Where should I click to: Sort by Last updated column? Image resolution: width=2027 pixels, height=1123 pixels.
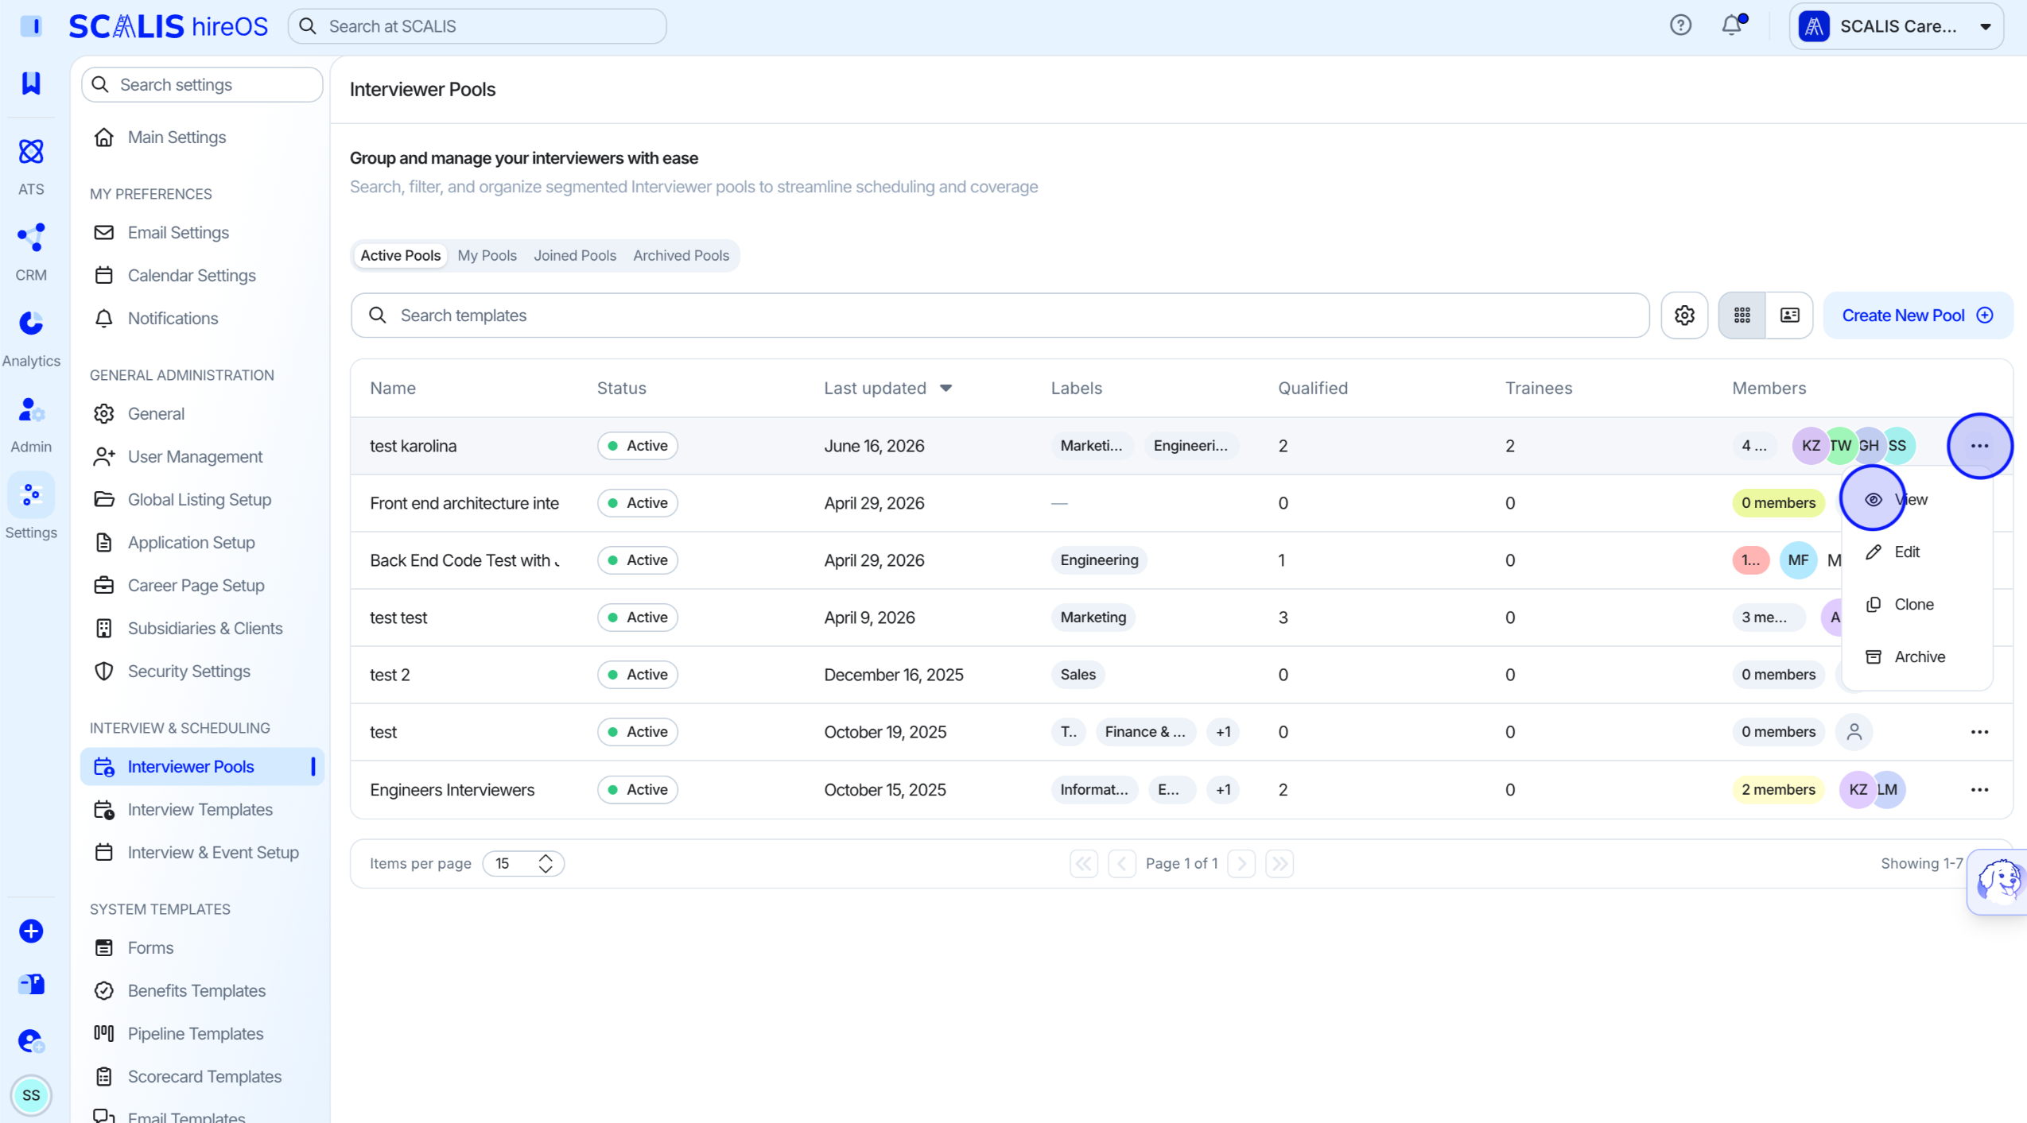pyautogui.click(x=887, y=389)
